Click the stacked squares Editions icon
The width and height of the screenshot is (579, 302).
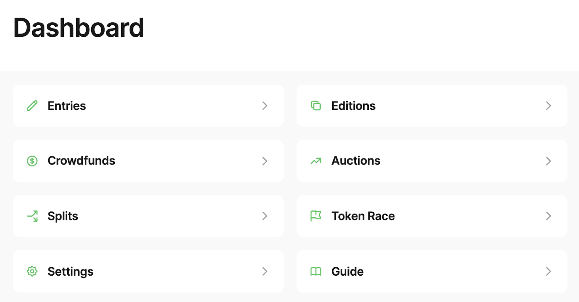[316, 105]
